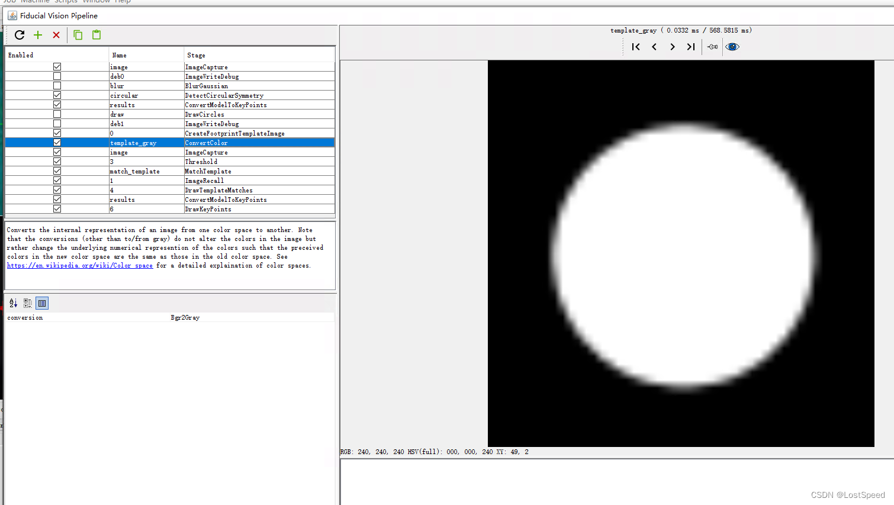Select the DetectCircularSymmetry stage row
Screen dimensions: 894x505
coord(170,95)
